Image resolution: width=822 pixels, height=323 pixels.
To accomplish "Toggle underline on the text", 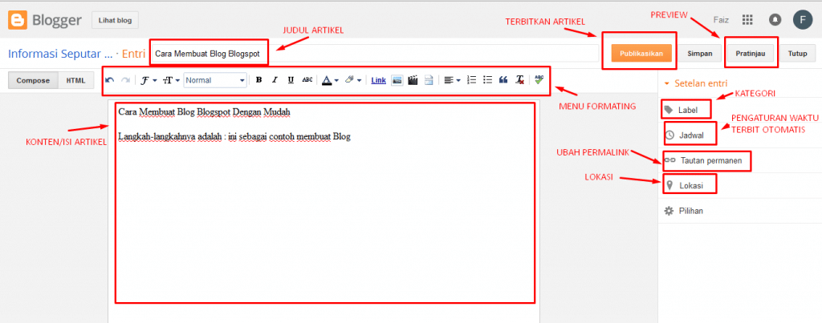I will (x=290, y=80).
